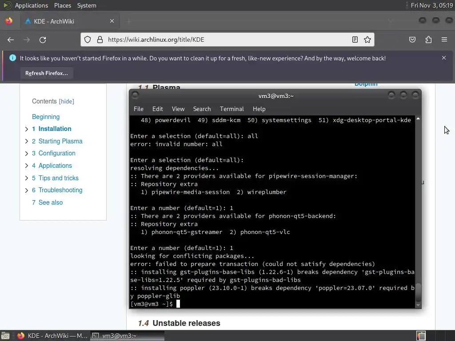The width and height of the screenshot is (455, 341).
Task: Expand the Tips and tricks section
Action: 26,178
